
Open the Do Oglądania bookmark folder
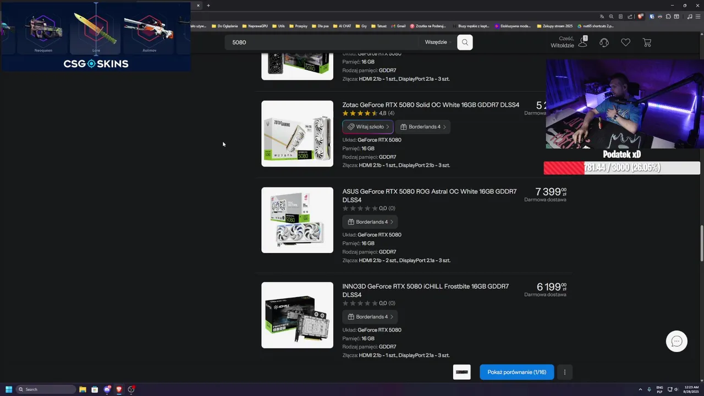(225, 26)
